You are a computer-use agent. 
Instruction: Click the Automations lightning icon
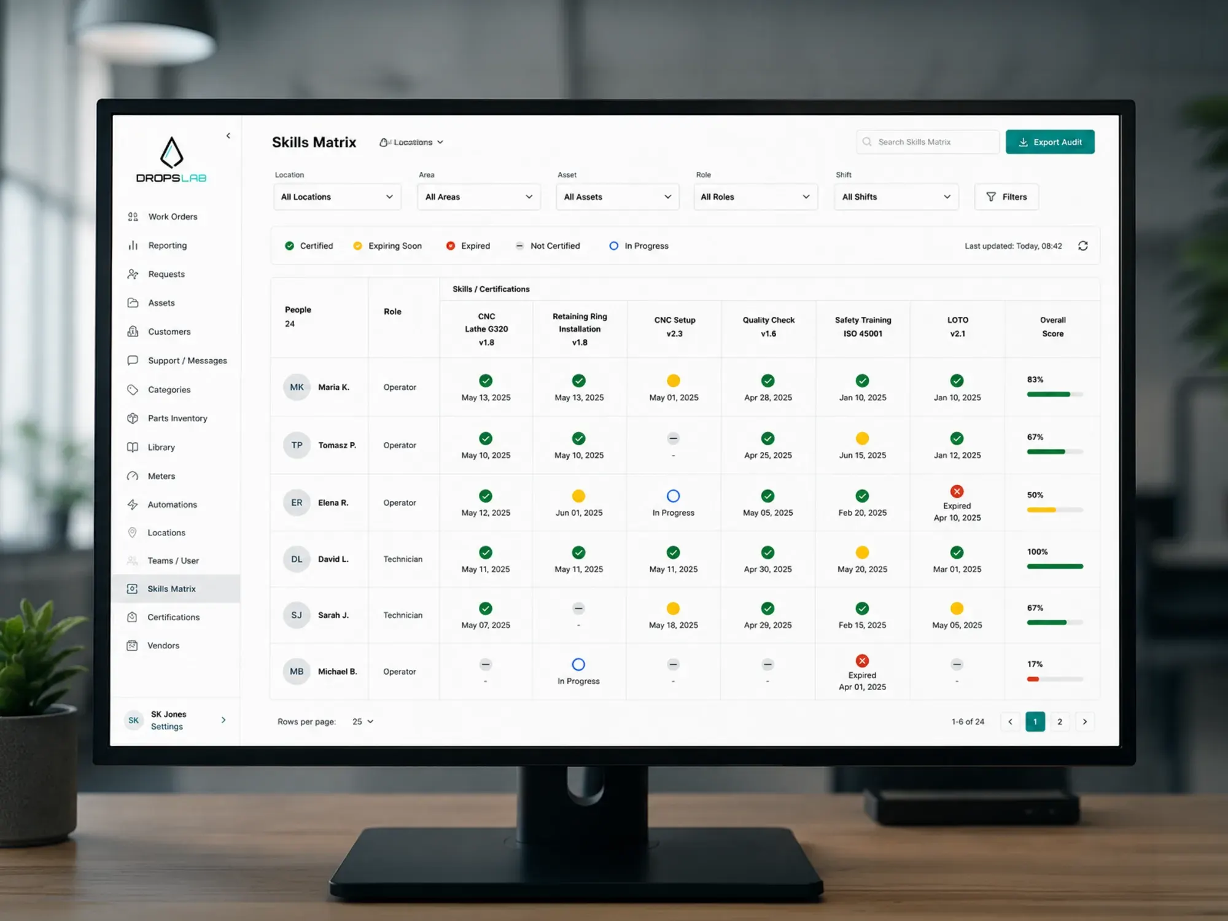133,505
